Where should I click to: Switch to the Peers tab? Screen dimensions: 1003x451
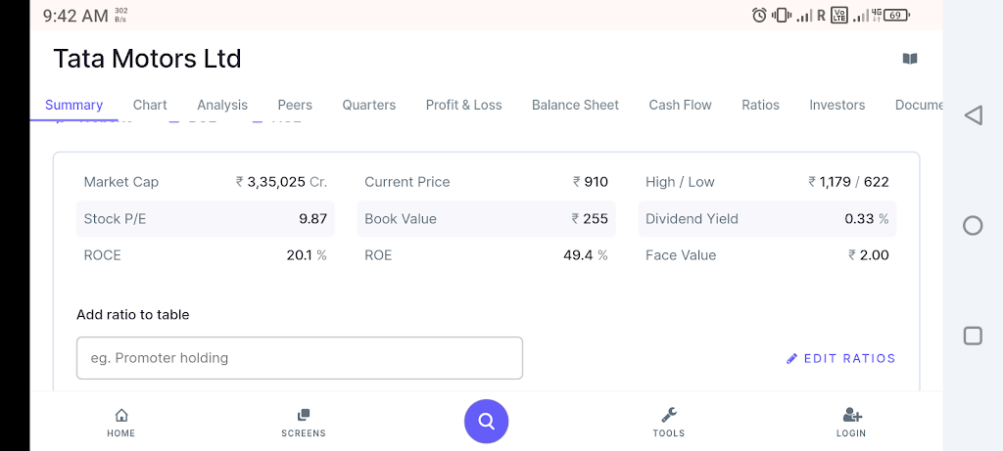295,105
